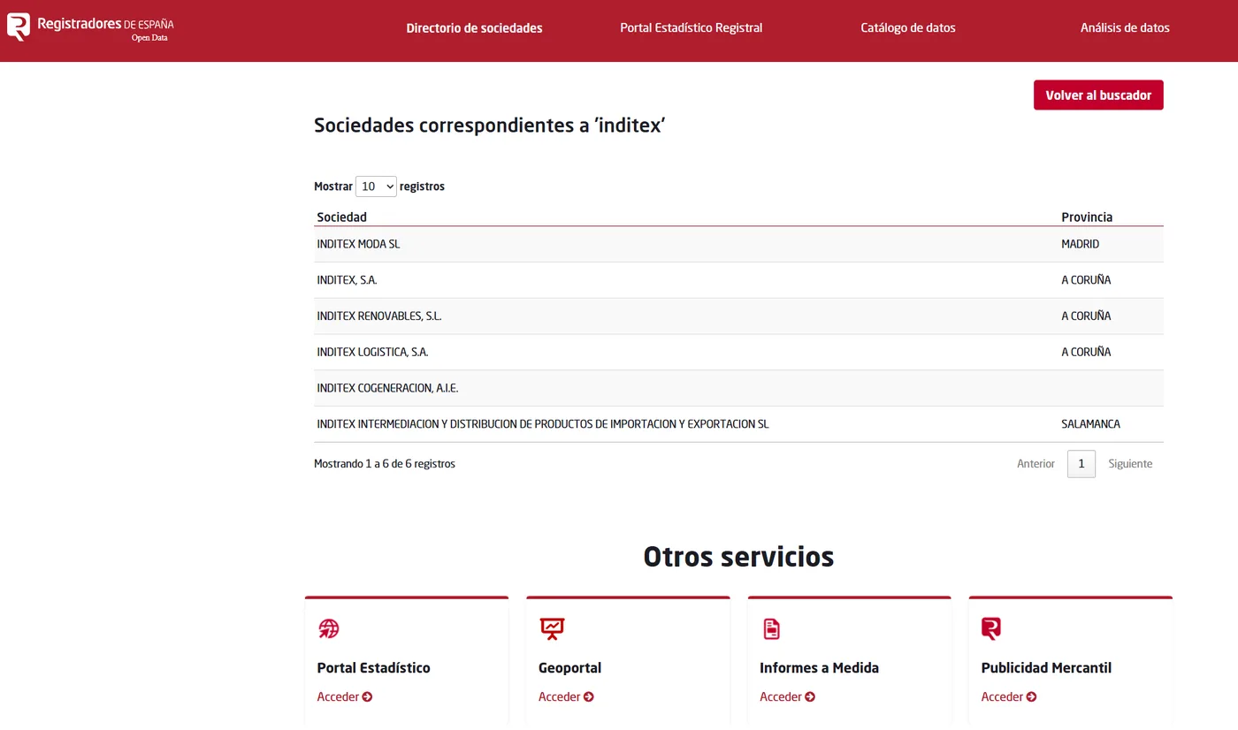Click the Portal Estadístico globe icon
This screenshot has height=730, width=1238.
coord(329,628)
